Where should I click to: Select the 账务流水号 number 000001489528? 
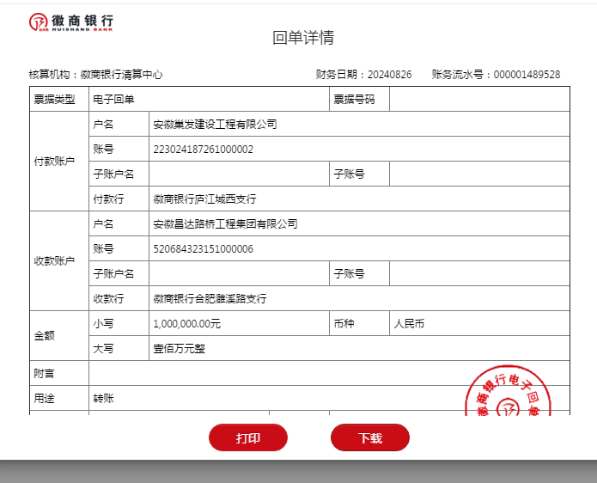point(527,75)
